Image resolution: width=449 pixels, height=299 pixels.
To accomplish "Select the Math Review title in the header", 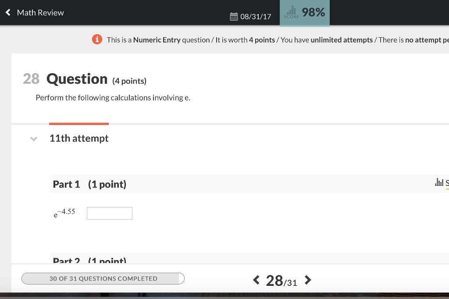I will point(39,13).
